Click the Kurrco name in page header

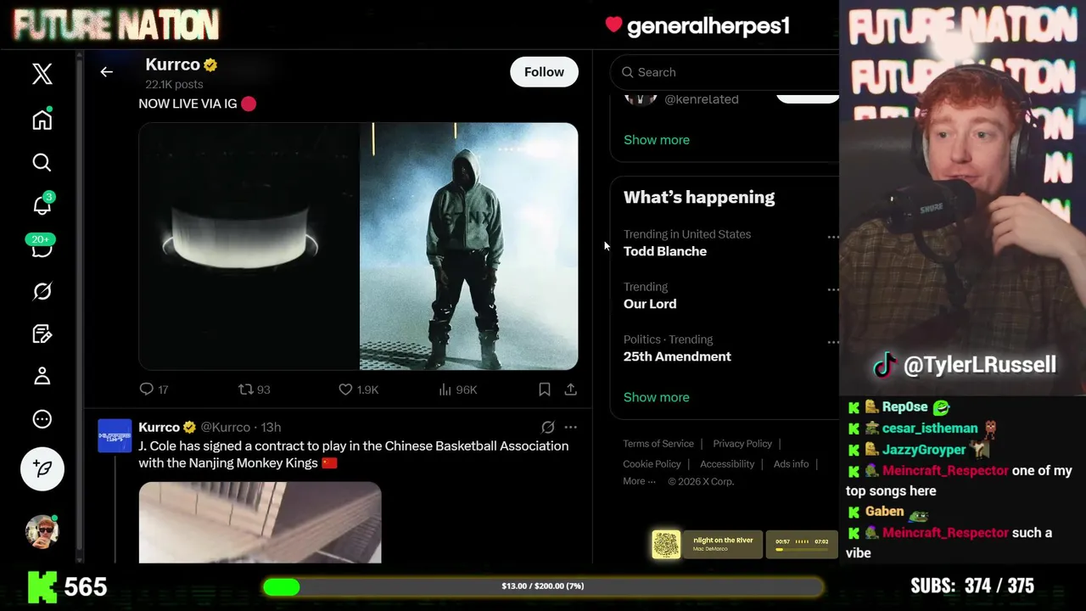[x=172, y=64]
